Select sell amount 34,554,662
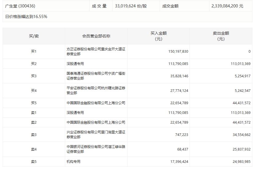The width and height of the screenshot is (255, 170). [x=242, y=135]
